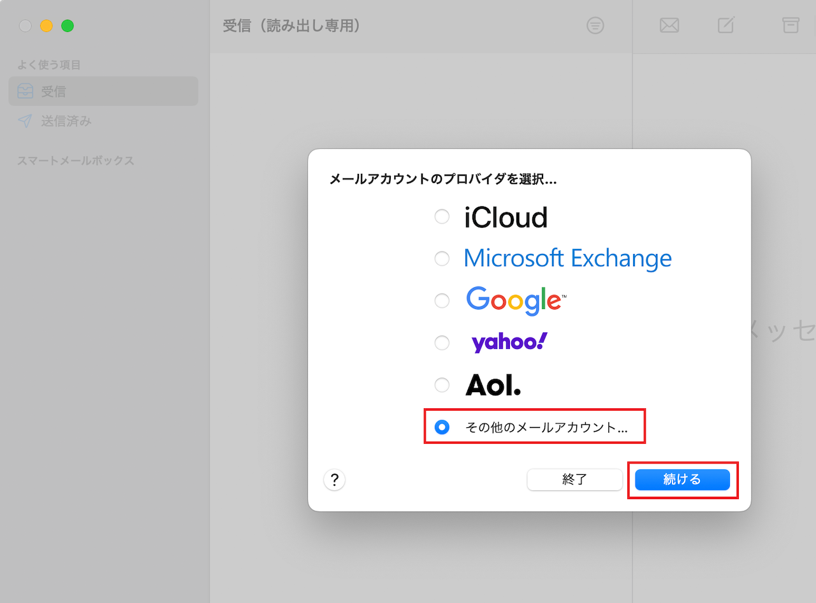Select その他のメールアカウント radio button
816x603 pixels.
coord(442,427)
